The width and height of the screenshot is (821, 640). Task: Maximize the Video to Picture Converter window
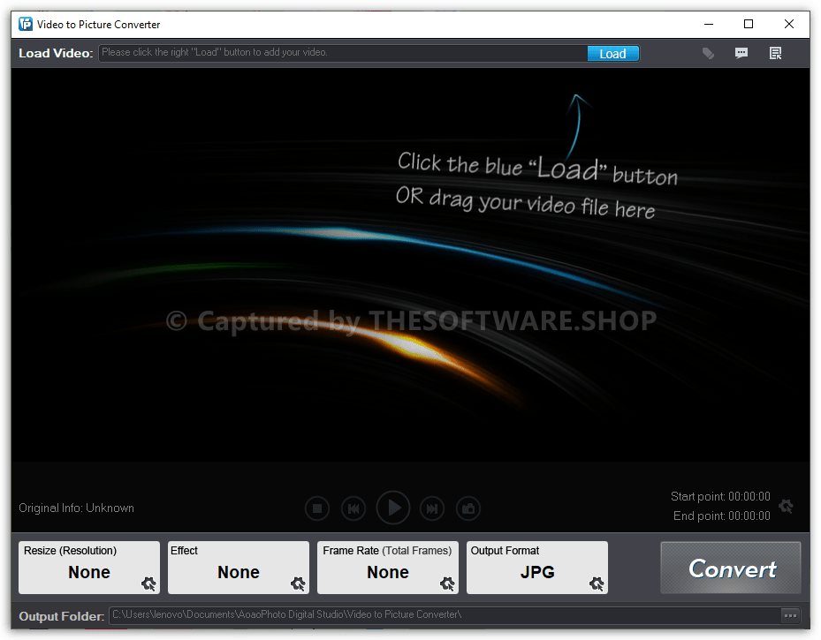(x=749, y=24)
